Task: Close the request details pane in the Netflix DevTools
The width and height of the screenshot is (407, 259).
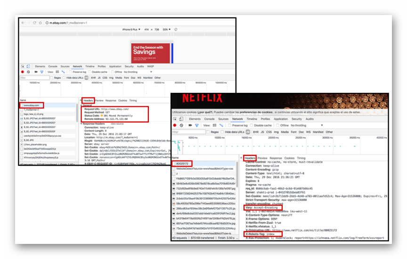Action: coord(241,158)
